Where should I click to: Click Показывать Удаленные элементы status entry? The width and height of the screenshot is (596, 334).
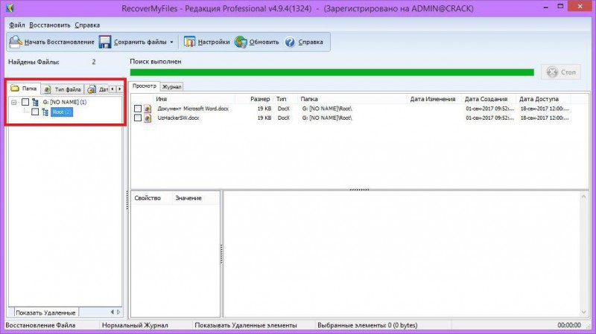[x=246, y=325]
